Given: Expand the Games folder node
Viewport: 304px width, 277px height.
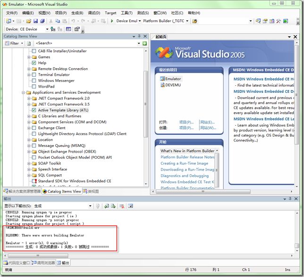Looking at the screenshot, I should pyautogui.click(x=29, y=57).
